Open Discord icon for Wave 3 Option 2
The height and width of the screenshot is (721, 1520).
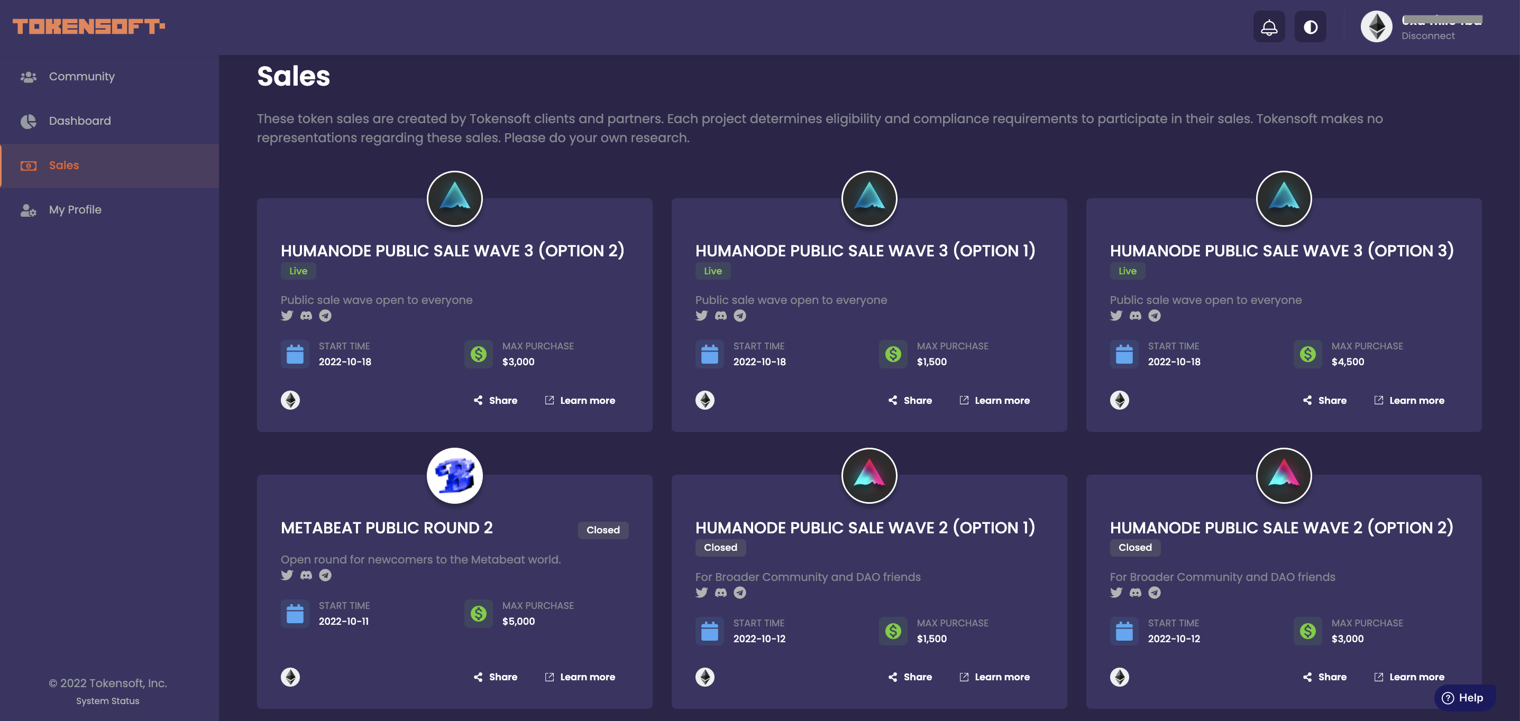(x=306, y=316)
